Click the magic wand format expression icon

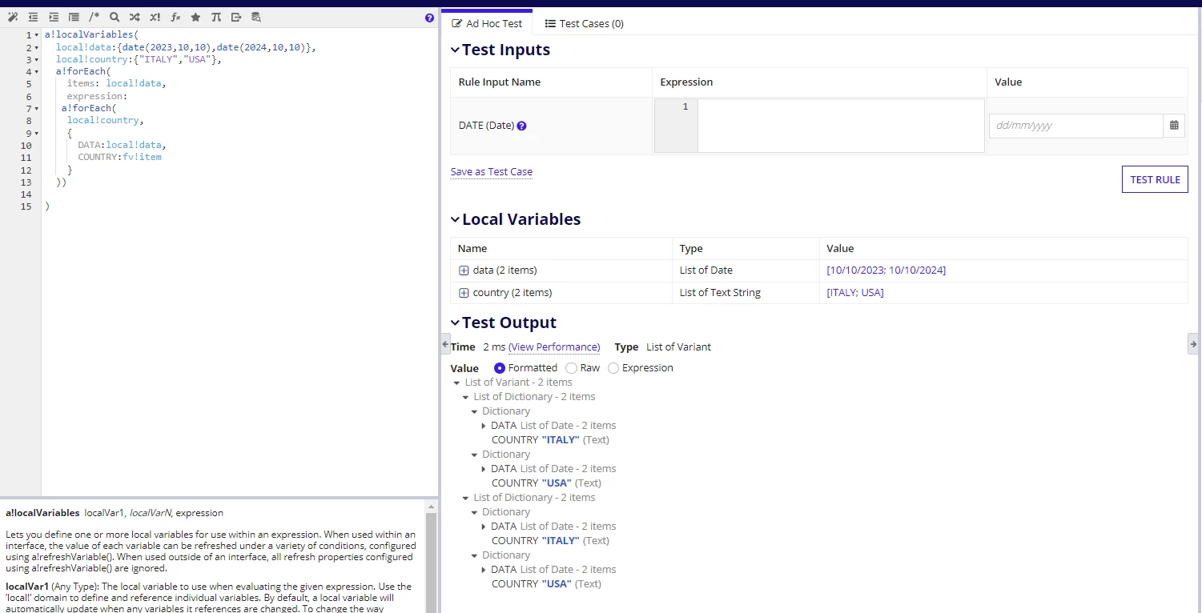point(12,17)
